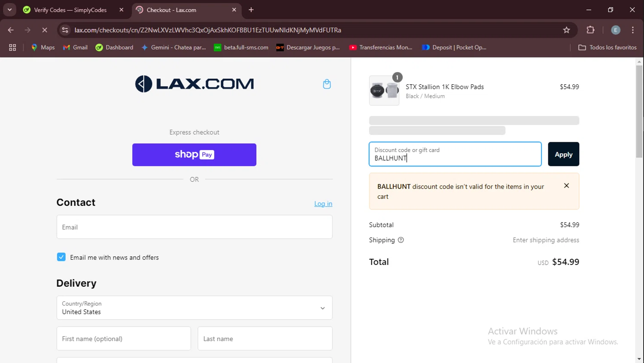644x363 pixels.
Task: Switch to the Verify Codes — SimplyCodes tab
Action: (70, 10)
